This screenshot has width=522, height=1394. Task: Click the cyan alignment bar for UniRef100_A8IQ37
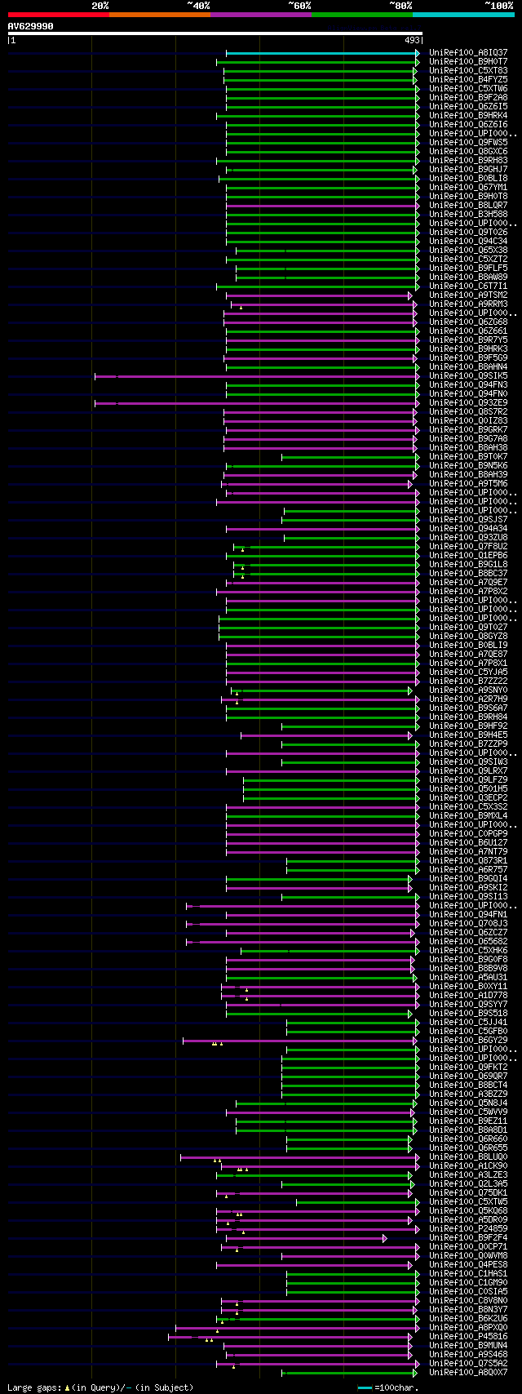(322, 53)
